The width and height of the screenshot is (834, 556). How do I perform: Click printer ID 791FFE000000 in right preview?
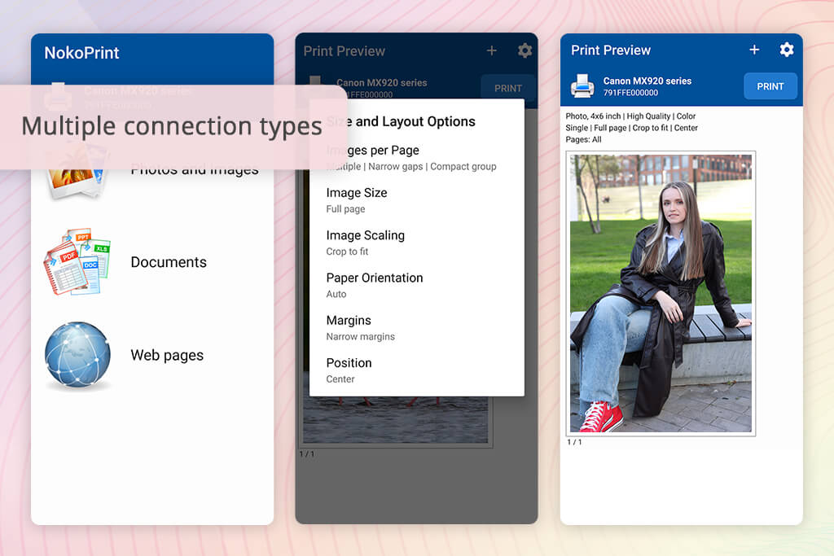630,93
